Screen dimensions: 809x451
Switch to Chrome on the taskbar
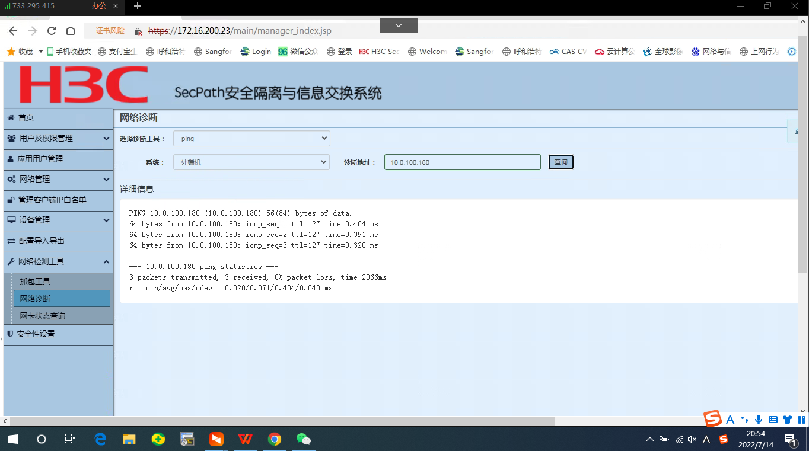coord(275,439)
